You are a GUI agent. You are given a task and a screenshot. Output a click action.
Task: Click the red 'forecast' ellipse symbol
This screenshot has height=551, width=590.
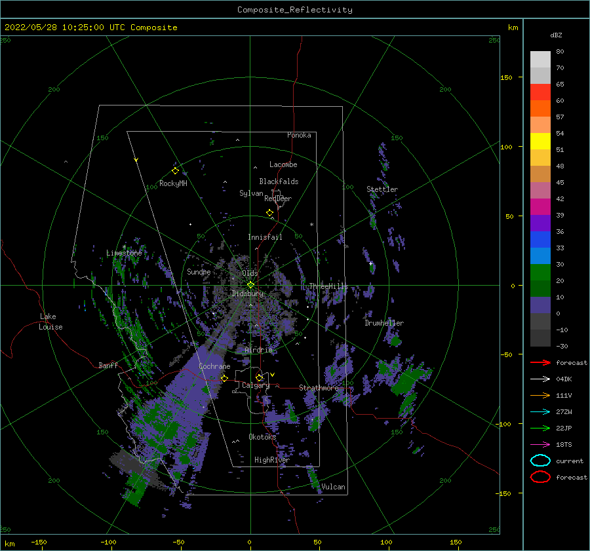(x=540, y=477)
